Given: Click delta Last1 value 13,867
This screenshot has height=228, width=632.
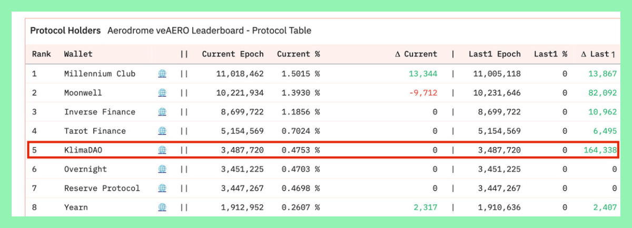Looking at the screenshot, I should (603, 74).
